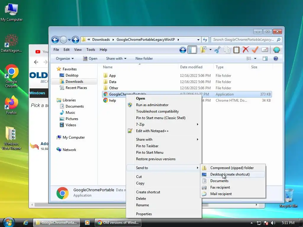
Task: Choose Properties from context menu
Action: point(164,214)
